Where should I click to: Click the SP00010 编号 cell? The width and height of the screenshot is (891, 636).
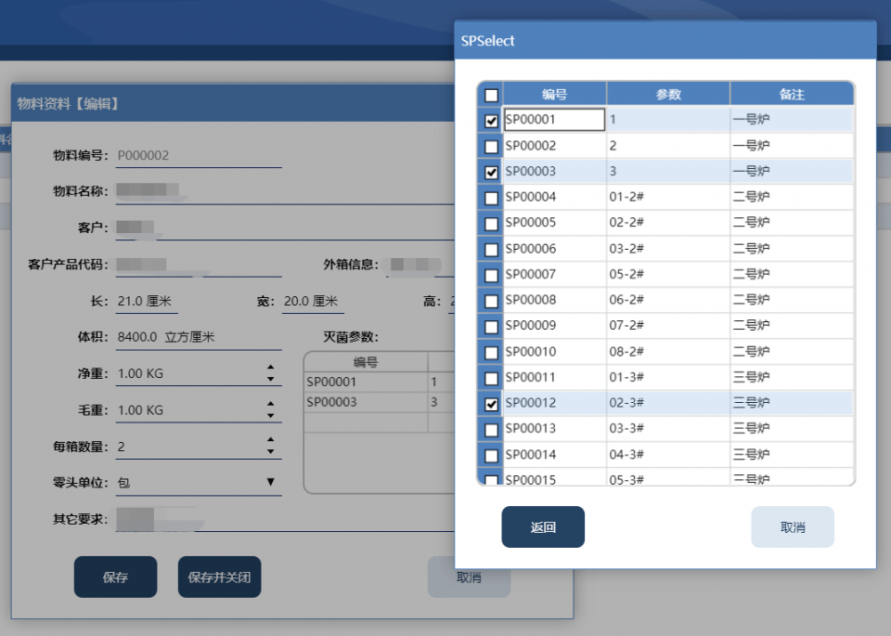[x=555, y=351]
